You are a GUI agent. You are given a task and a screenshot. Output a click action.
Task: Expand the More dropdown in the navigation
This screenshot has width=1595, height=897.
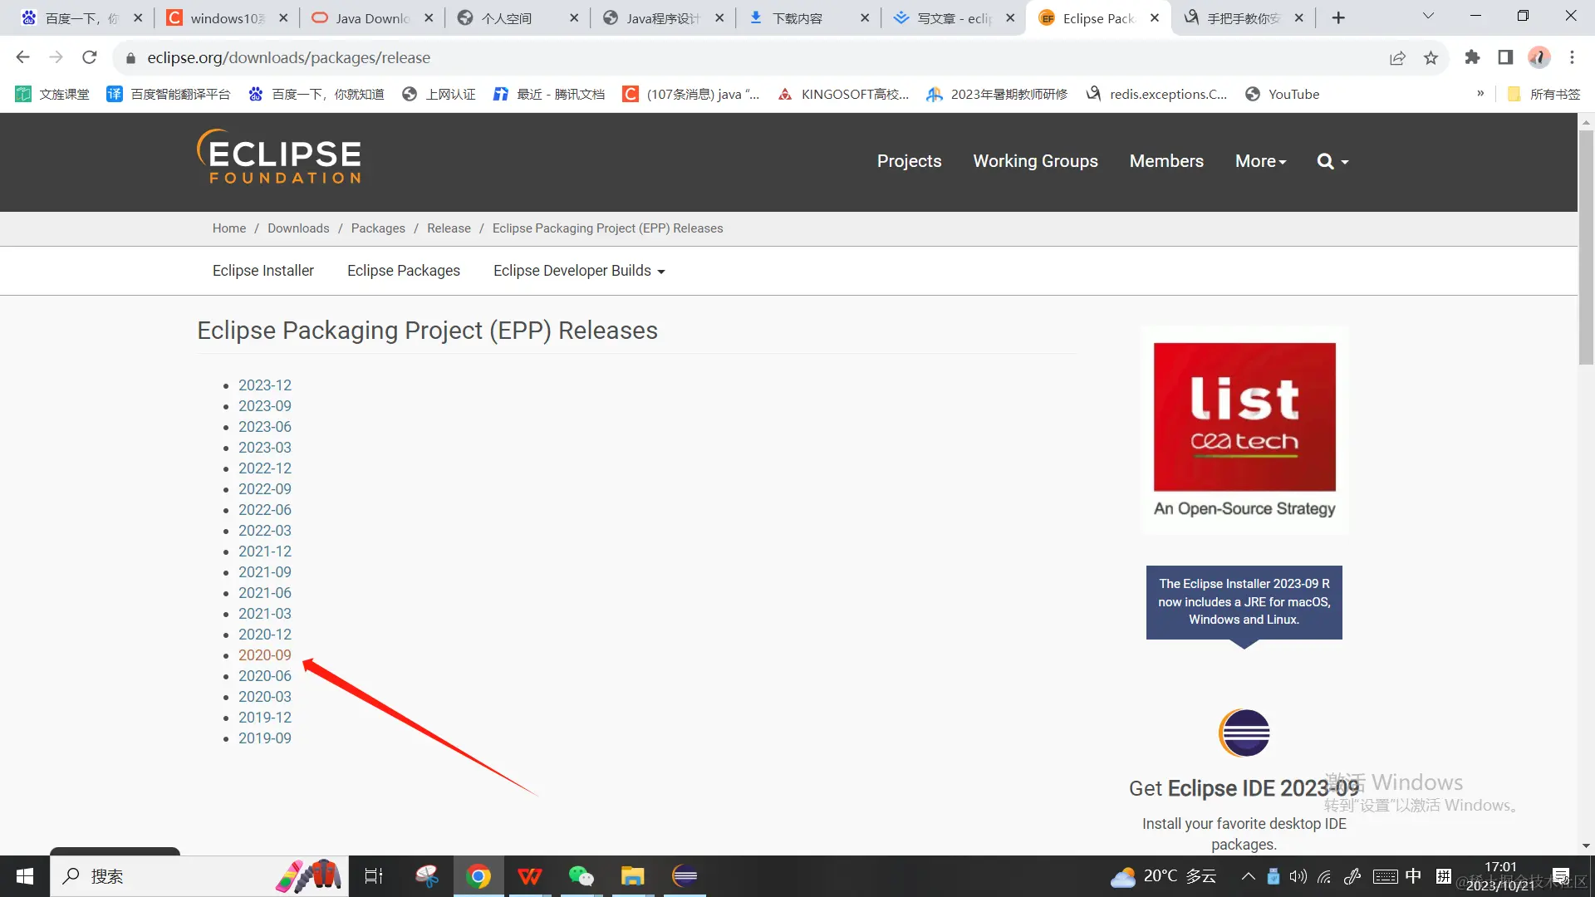pos(1260,161)
